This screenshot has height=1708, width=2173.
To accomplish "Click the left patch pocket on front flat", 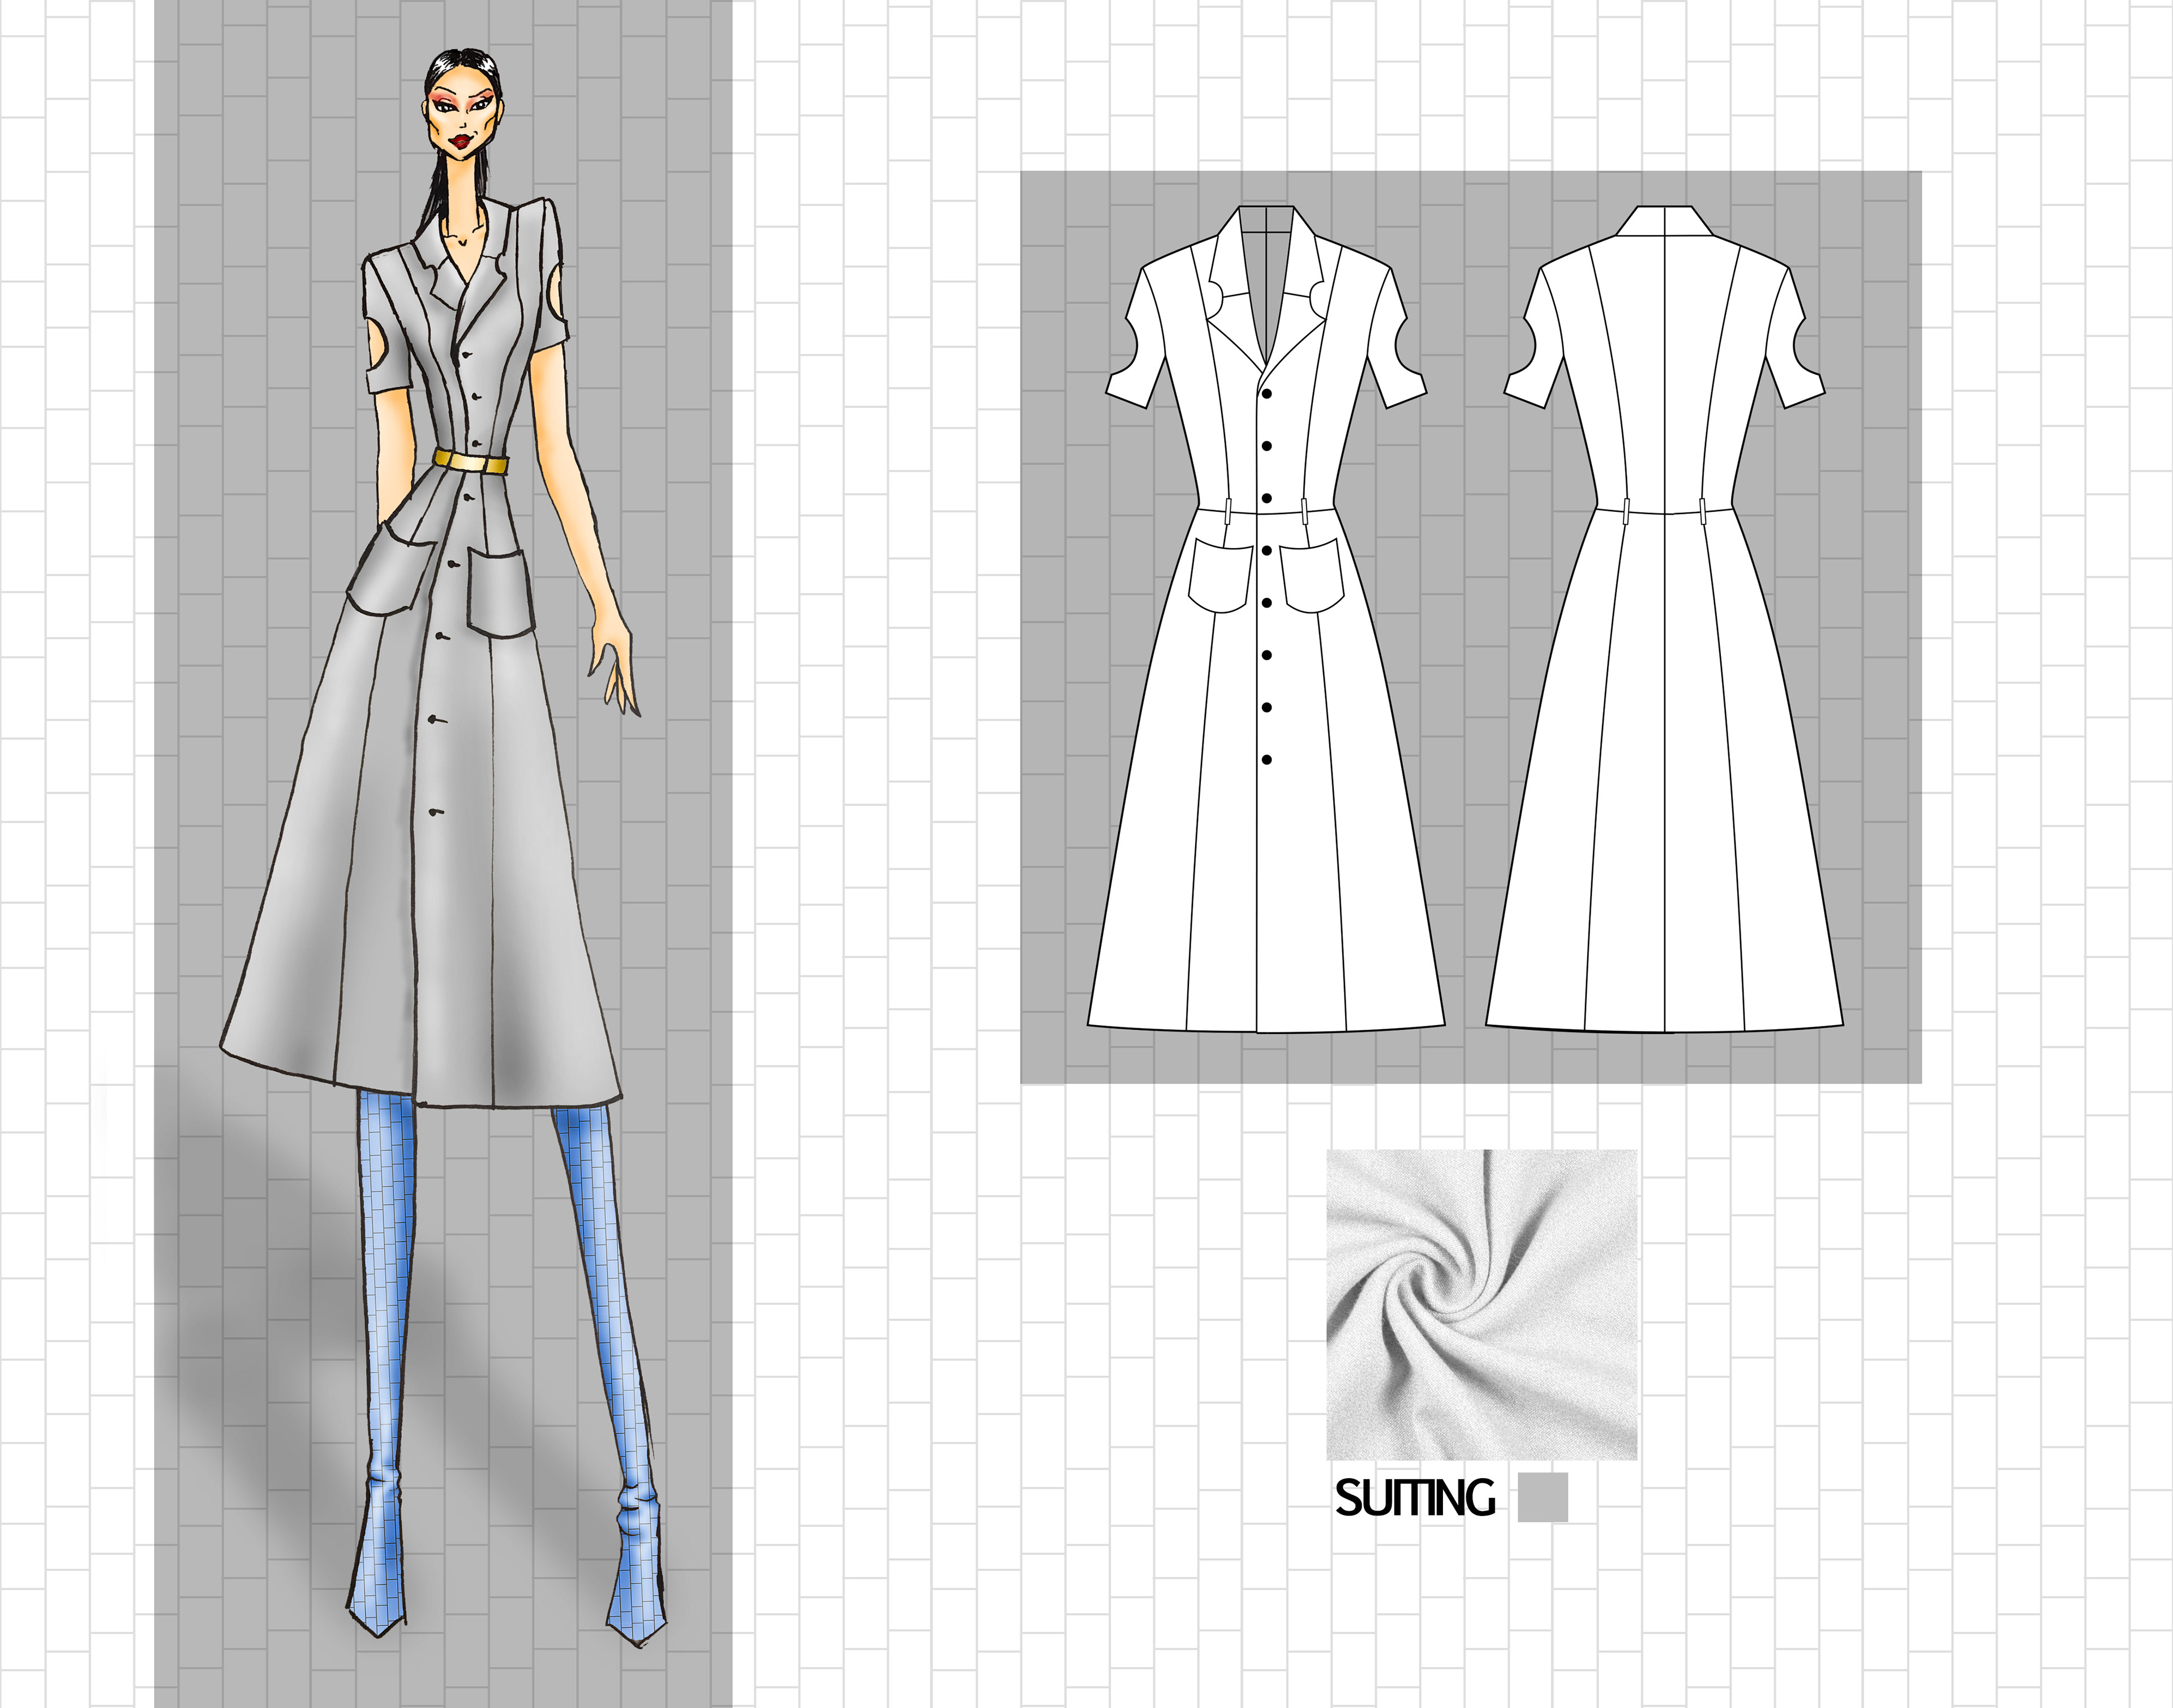I will [1219, 575].
